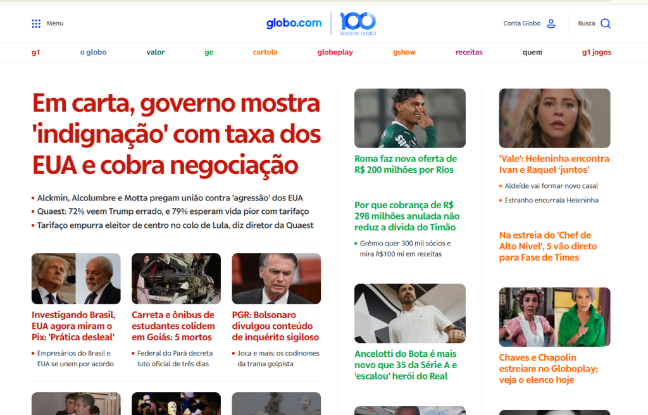The image size is (648, 415).
Task: Select the cartola nav link
Action: pos(265,52)
